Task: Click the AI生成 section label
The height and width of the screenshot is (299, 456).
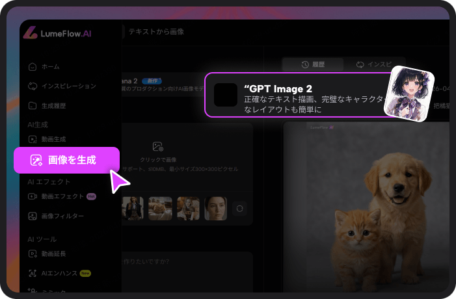Action: [38, 125]
